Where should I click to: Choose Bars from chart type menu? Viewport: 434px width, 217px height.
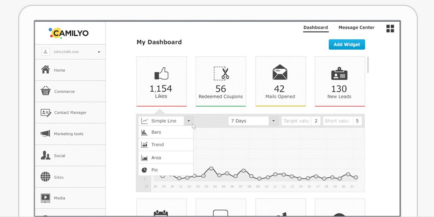165,132
